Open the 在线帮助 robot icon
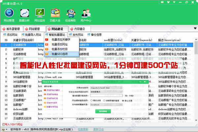198x132 pixels. tap(70, 15)
